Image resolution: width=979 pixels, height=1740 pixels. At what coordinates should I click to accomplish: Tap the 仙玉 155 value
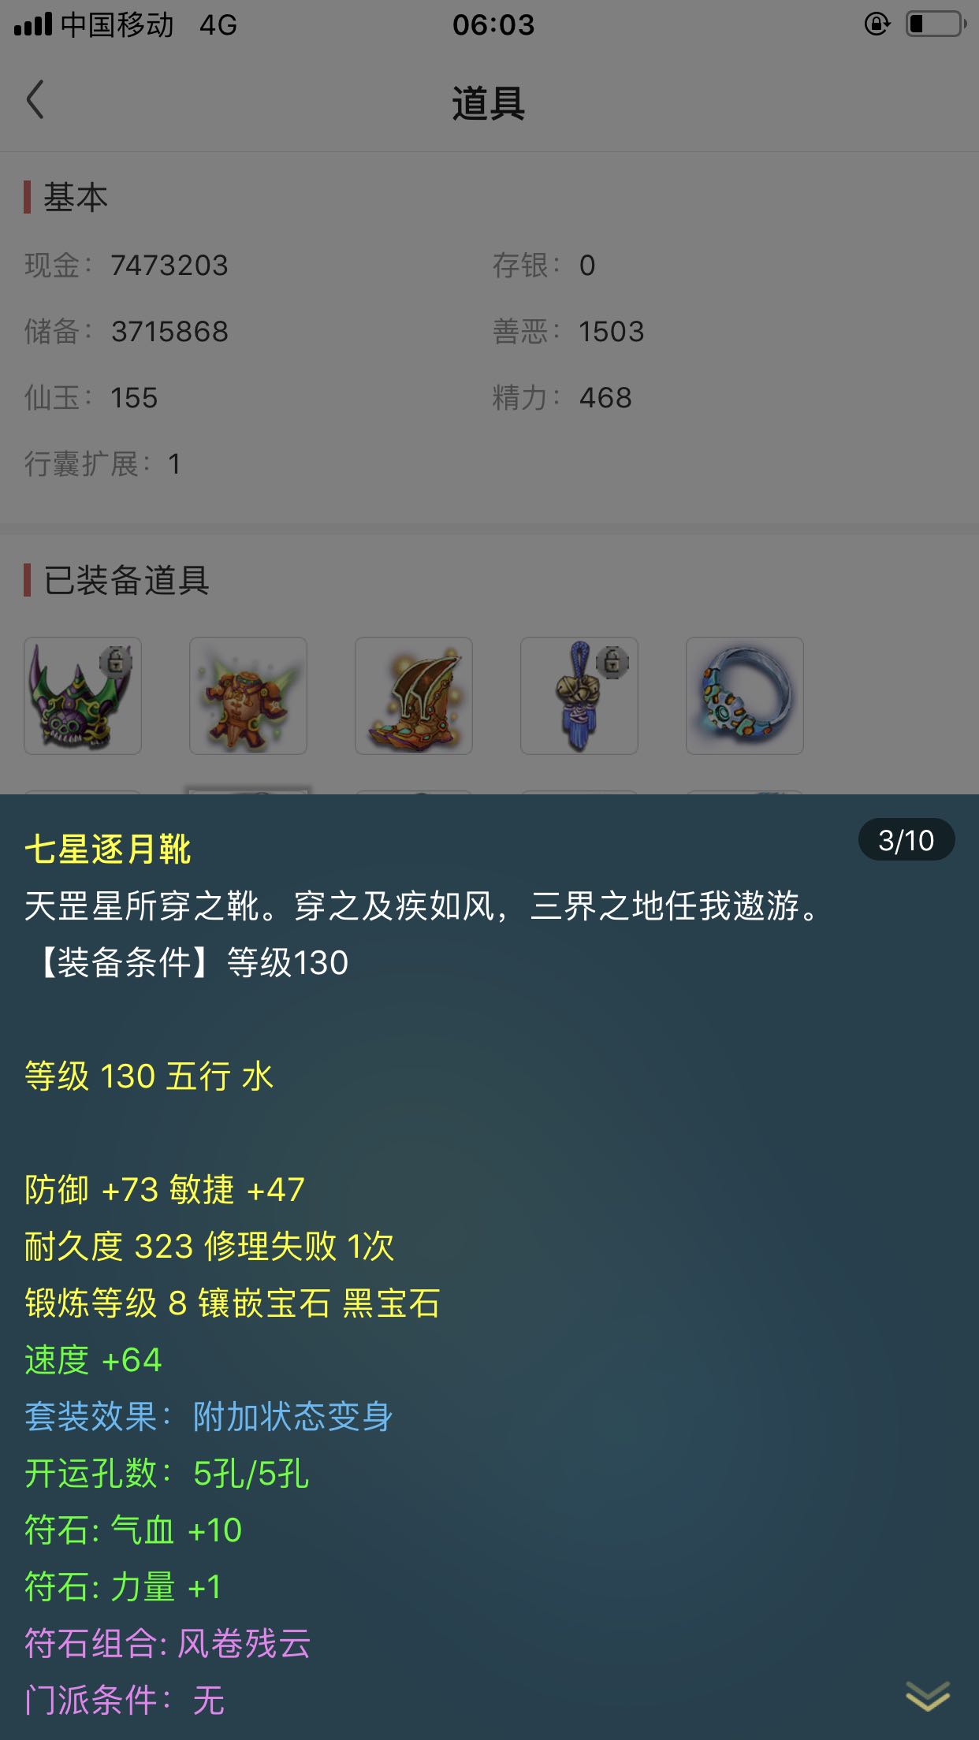pyautogui.click(x=134, y=398)
